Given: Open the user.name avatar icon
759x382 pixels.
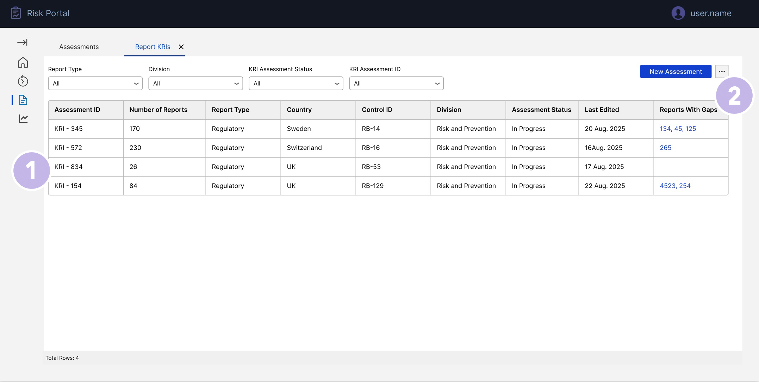Looking at the screenshot, I should (678, 13).
